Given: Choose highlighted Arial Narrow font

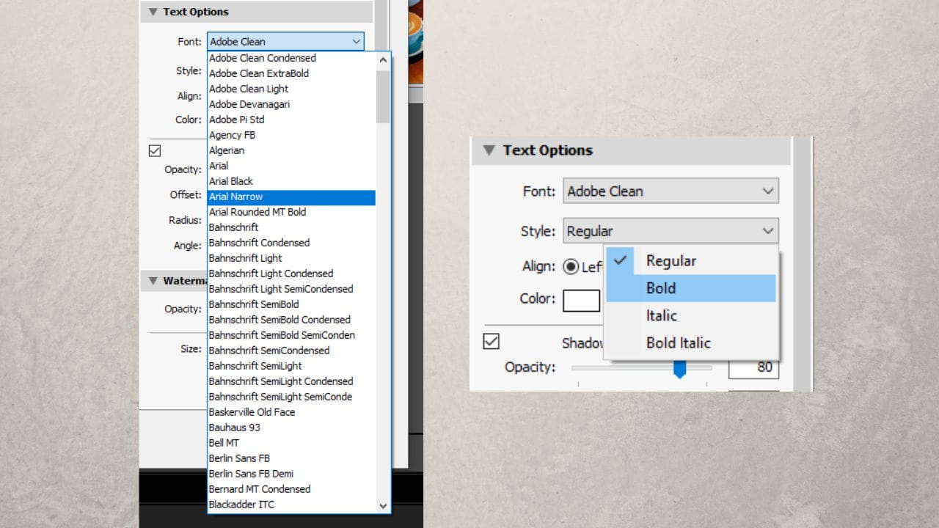Looking at the screenshot, I should [x=291, y=197].
